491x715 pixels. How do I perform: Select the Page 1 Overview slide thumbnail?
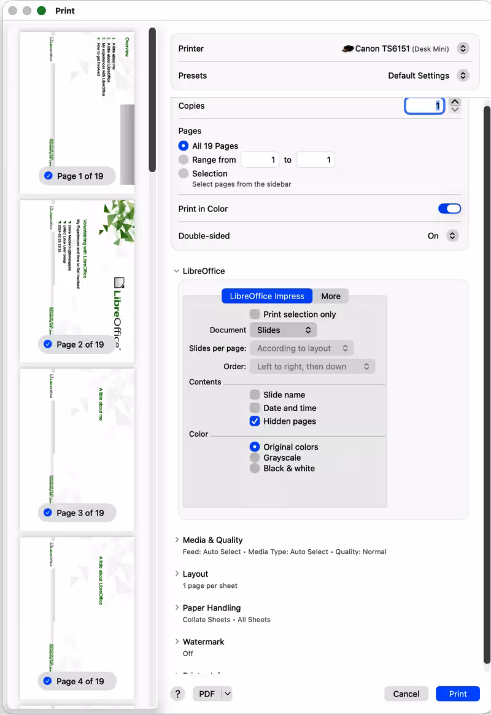click(x=77, y=112)
